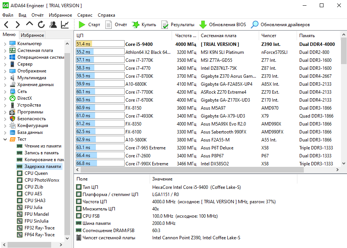Open the Сервис menu
The height and width of the screenshot is (248, 347).
click(85, 15)
